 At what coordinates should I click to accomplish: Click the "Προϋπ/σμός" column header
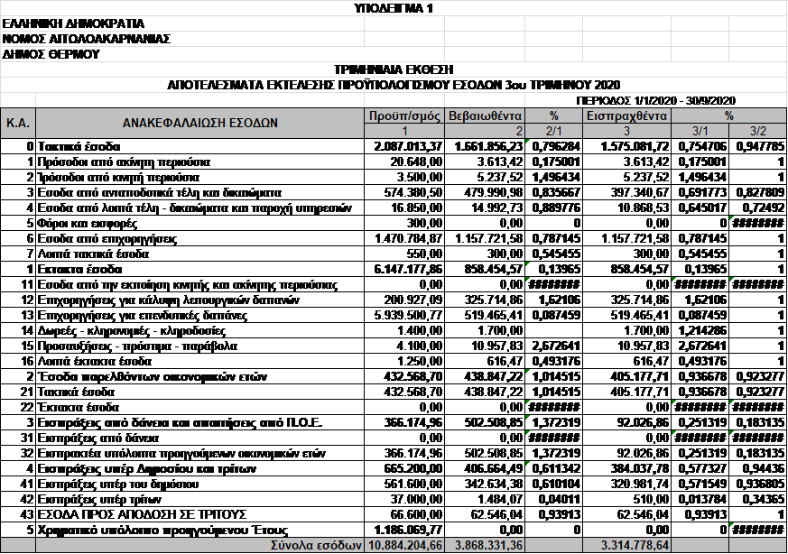pos(405,115)
